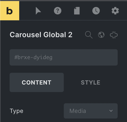Open the Type dropdown showing Media
The height and width of the screenshot is (122, 127).
(x=91, y=111)
